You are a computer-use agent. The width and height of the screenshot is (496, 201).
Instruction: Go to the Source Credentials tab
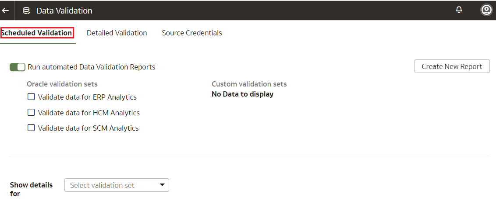pos(192,33)
